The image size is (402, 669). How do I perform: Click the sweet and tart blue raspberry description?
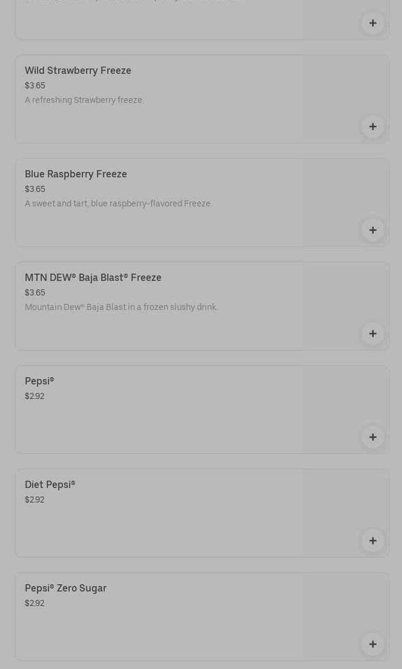(x=118, y=204)
